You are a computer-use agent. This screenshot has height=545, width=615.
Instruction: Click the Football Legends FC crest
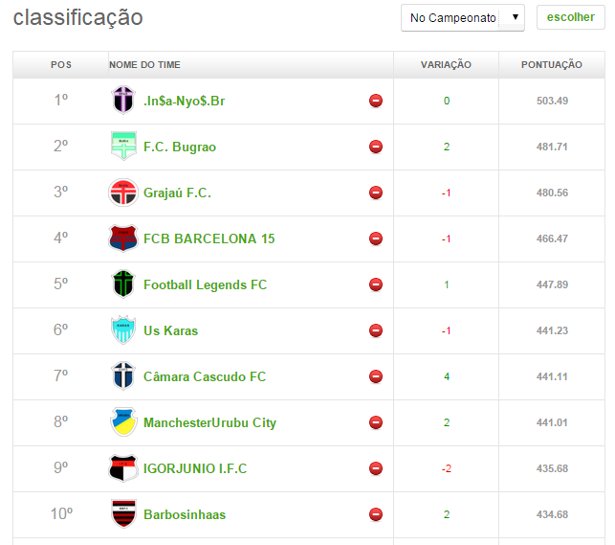[x=123, y=284]
